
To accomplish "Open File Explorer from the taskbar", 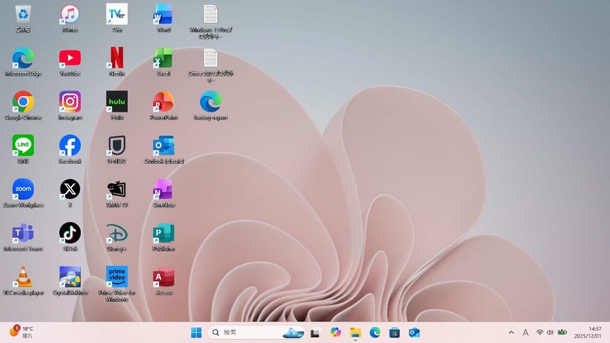I will pos(355,332).
